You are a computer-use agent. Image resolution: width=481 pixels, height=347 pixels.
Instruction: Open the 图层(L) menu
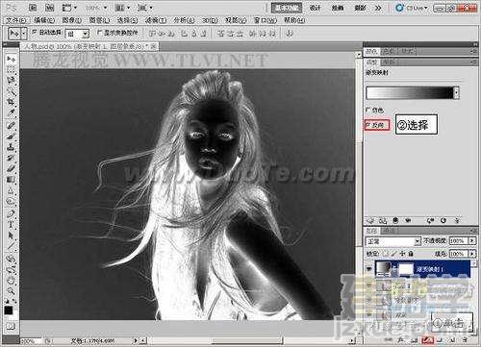point(99,20)
